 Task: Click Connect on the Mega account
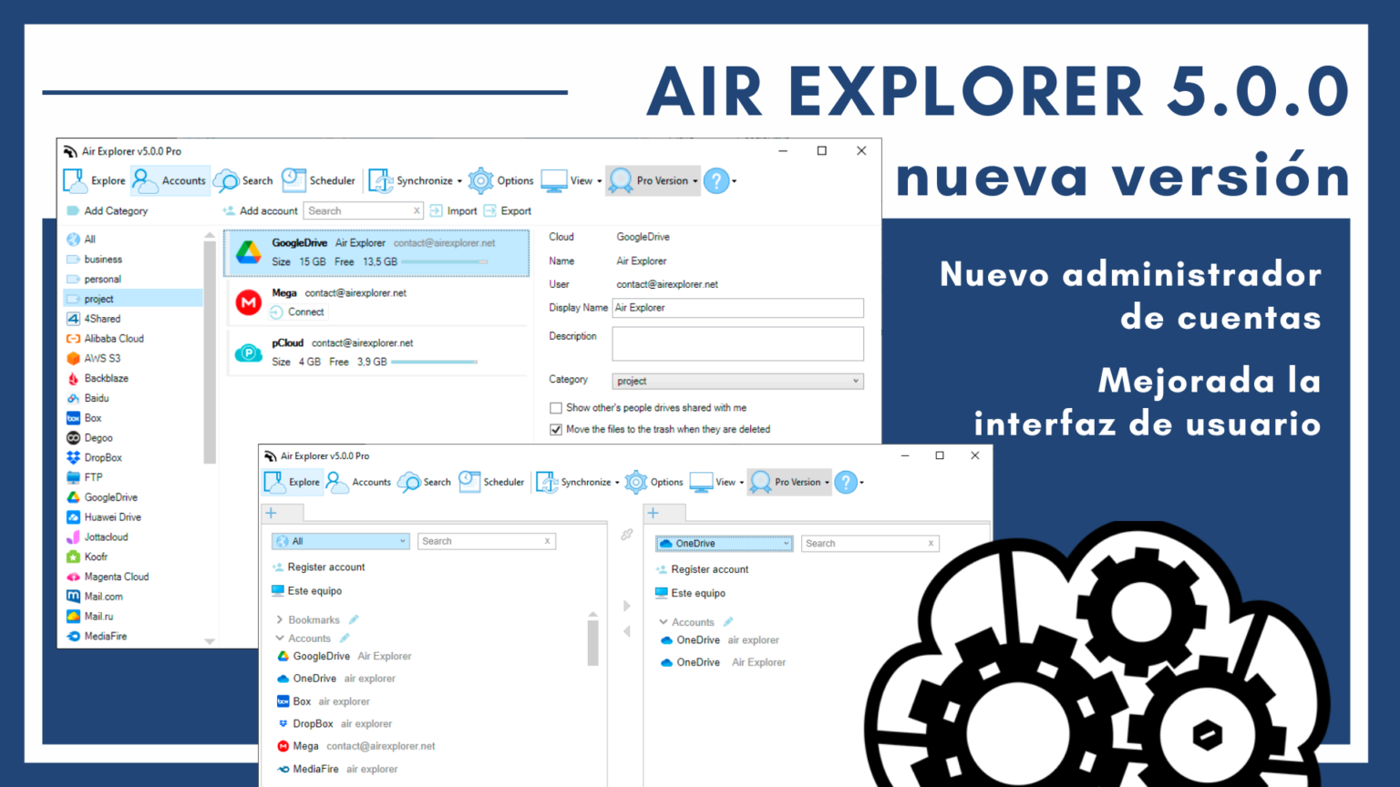[x=298, y=312]
